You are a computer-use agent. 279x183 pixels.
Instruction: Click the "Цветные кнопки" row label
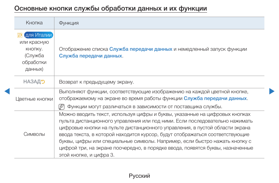point(34,99)
